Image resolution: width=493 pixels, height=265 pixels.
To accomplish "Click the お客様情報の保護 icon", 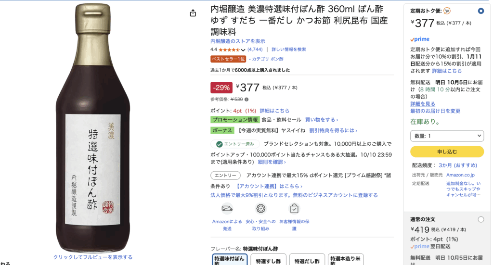I will point(294,209).
